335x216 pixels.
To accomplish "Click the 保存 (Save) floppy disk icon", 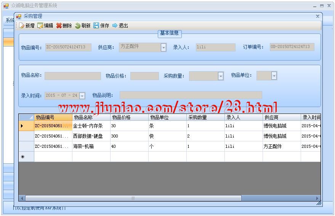I will (x=96, y=26).
